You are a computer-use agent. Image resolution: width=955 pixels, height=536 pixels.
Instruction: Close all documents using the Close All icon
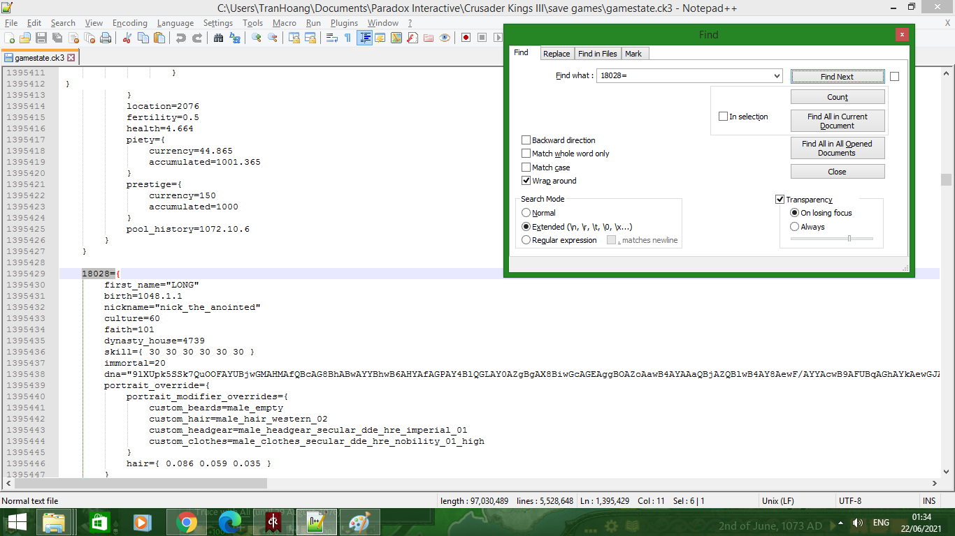coord(89,38)
